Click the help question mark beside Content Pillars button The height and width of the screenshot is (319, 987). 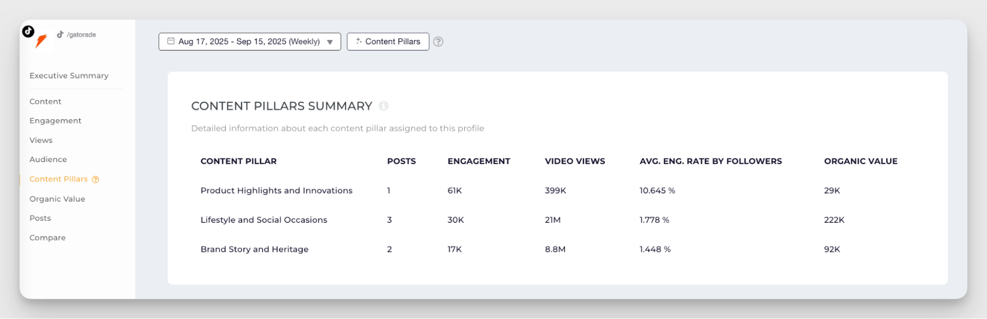(438, 42)
